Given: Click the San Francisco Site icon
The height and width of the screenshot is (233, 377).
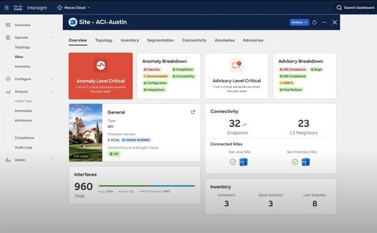Looking at the screenshot, I should coord(305,162).
